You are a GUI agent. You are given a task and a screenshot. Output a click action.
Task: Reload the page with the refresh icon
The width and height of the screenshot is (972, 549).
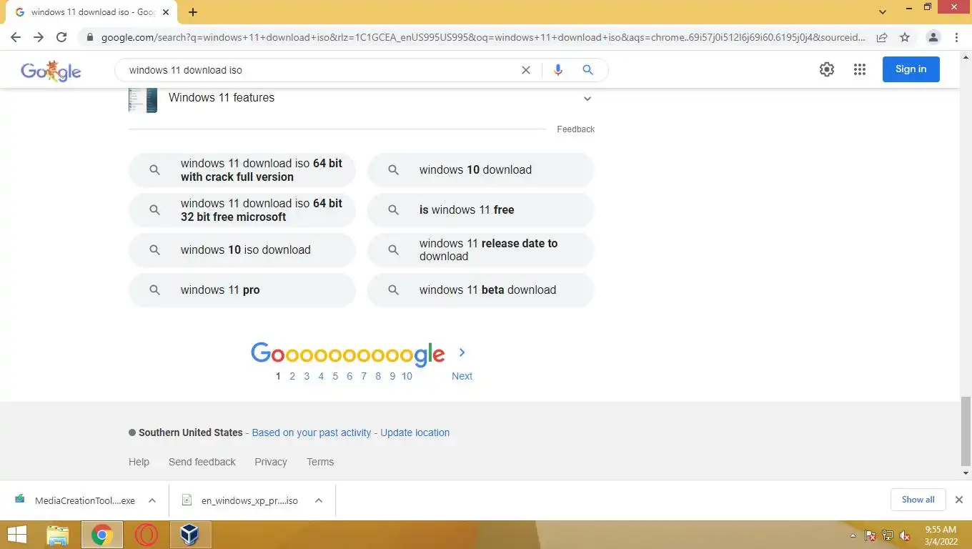coord(61,37)
